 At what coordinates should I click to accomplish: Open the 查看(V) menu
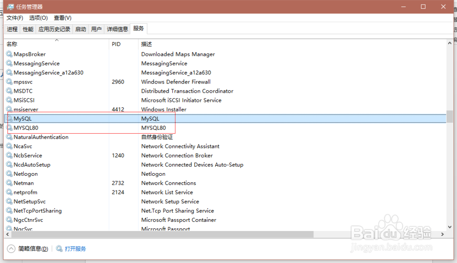[x=62, y=18]
